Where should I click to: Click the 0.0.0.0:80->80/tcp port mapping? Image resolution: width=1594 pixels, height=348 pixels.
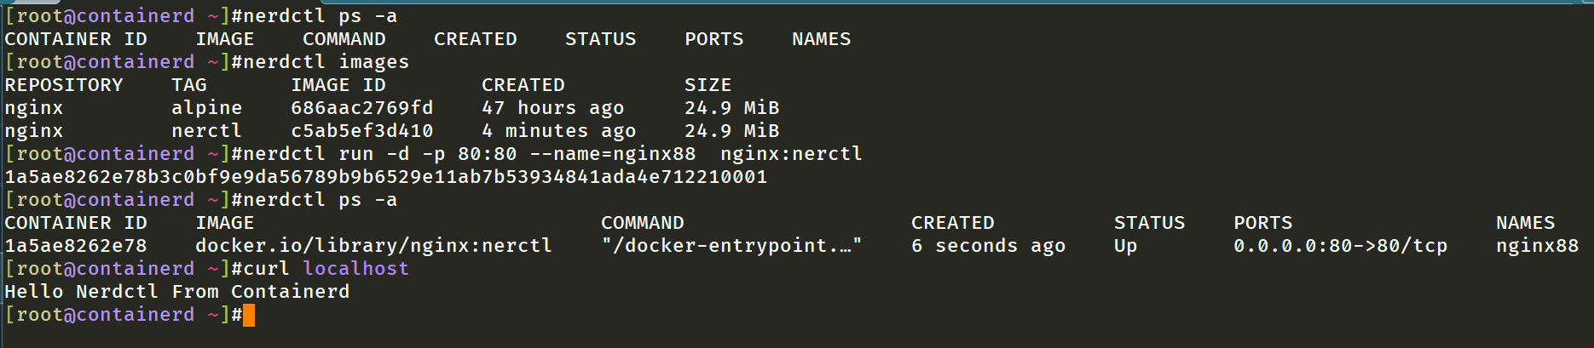1340,246
